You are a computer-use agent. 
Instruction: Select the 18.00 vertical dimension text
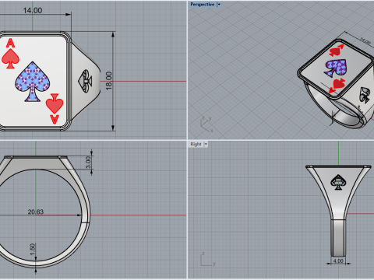(x=109, y=81)
